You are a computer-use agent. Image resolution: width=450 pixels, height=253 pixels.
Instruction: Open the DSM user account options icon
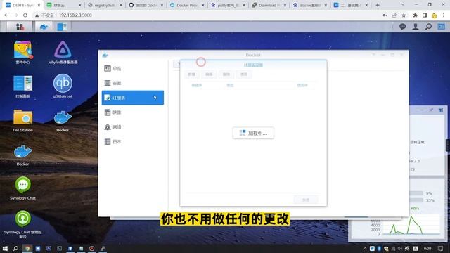click(416, 27)
